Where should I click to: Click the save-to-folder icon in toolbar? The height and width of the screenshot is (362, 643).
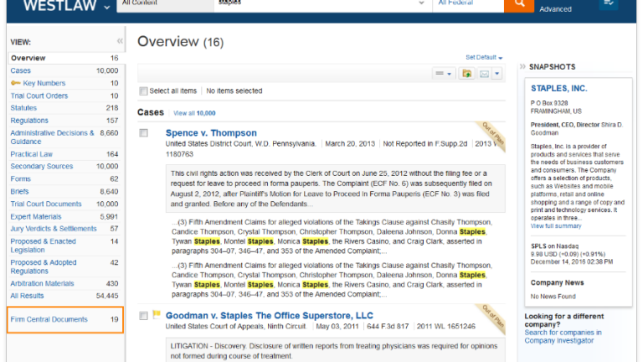click(x=466, y=75)
